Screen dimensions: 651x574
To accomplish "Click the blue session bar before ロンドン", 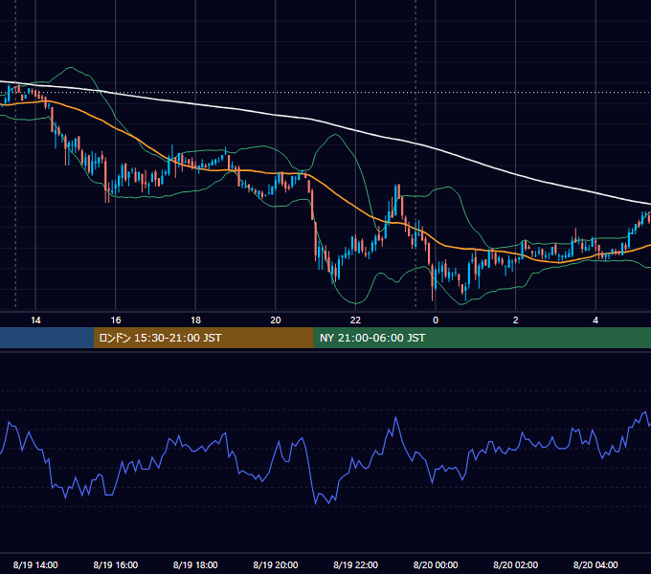I will (47, 338).
